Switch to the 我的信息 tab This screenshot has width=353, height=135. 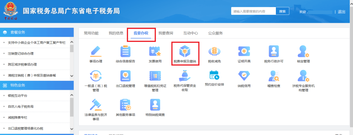tap(116, 33)
